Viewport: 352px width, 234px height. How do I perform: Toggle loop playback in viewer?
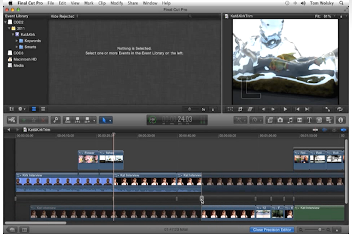click(339, 109)
